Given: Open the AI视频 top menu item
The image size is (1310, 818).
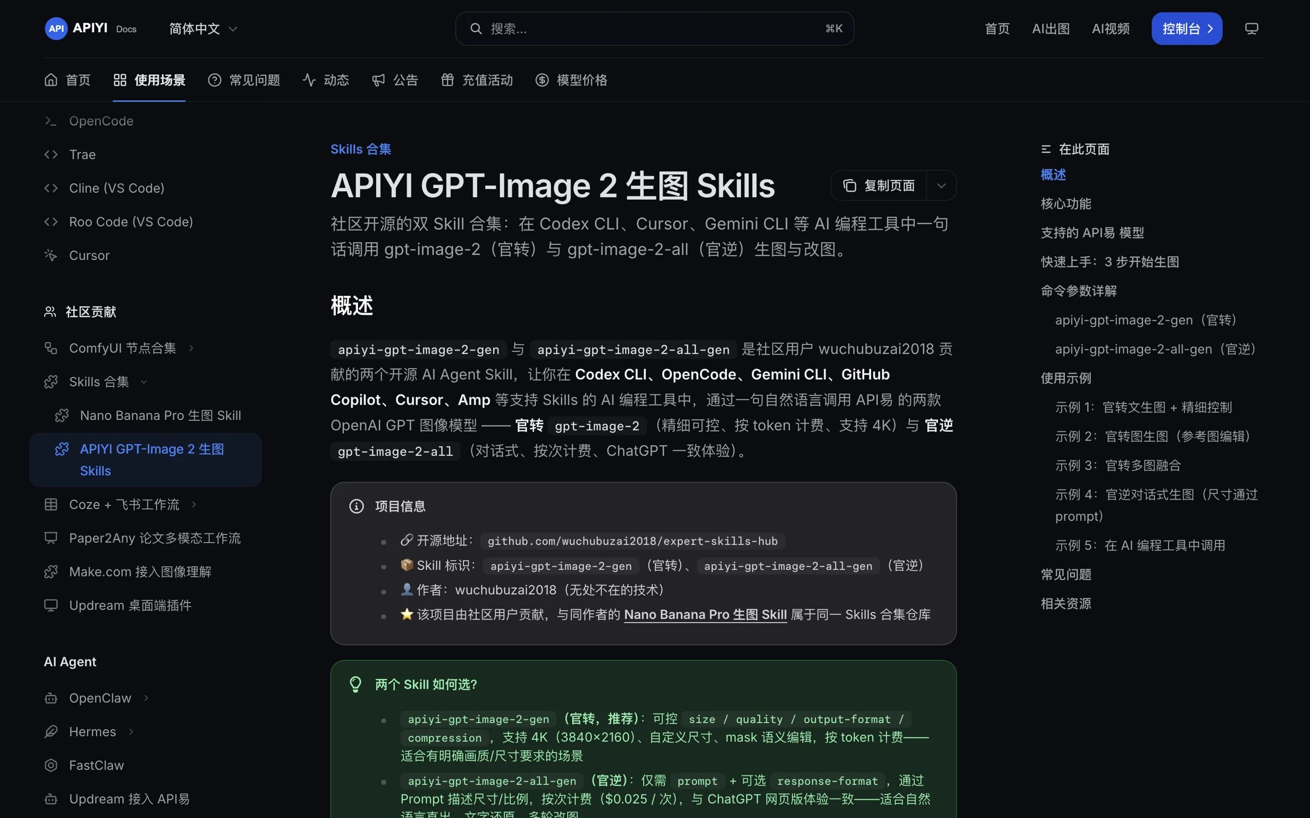Looking at the screenshot, I should [1111, 28].
